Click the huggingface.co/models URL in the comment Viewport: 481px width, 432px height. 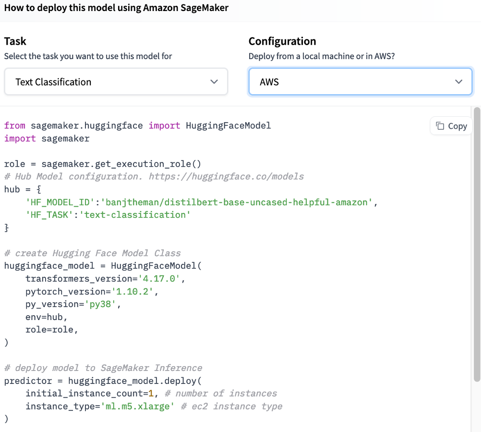point(226,176)
